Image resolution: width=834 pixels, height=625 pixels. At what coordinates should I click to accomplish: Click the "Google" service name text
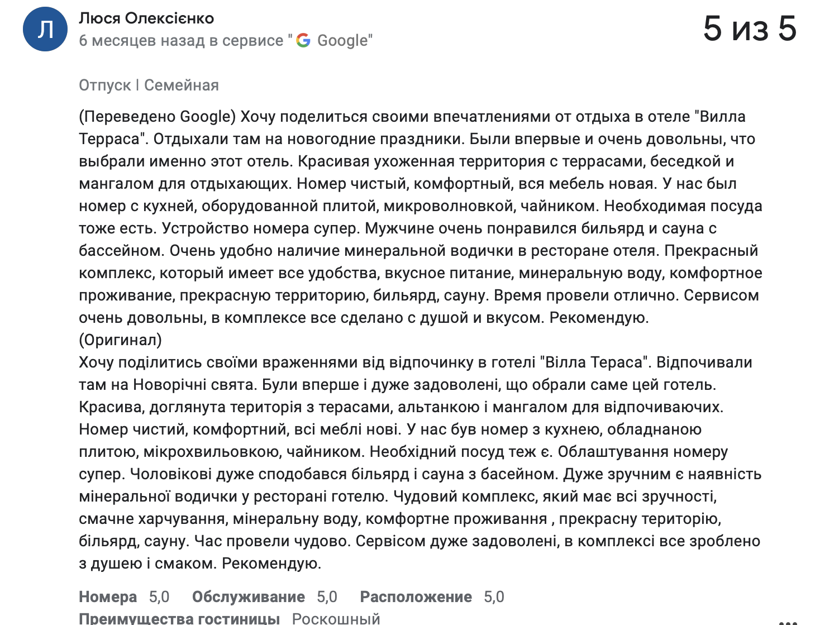pyautogui.click(x=342, y=41)
